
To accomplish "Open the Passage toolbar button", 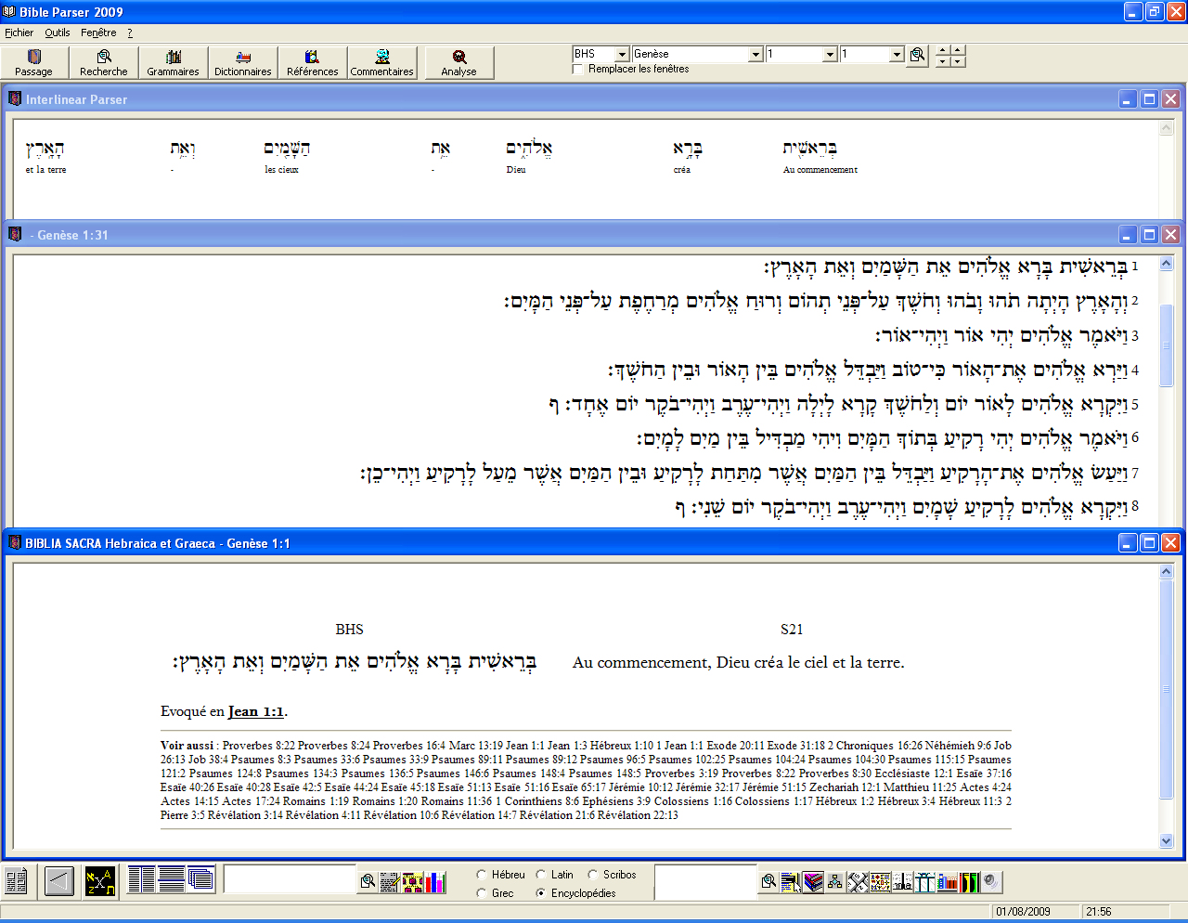I will [x=34, y=63].
